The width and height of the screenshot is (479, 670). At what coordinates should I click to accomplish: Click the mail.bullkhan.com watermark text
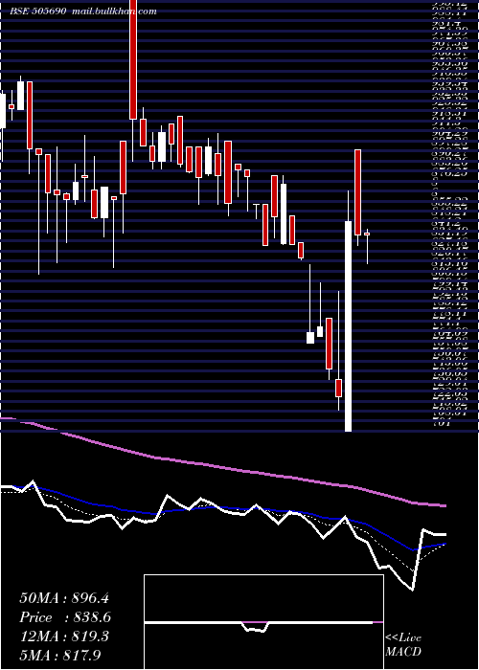[x=116, y=11]
